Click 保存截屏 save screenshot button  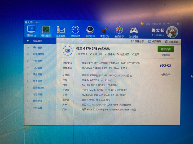[155, 41]
